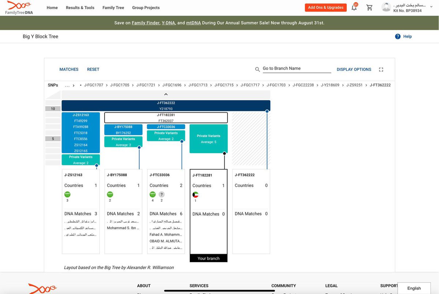The width and height of the screenshot is (439, 294).
Task: Select breadcrumb J-FGC1707
Action: (x=94, y=85)
